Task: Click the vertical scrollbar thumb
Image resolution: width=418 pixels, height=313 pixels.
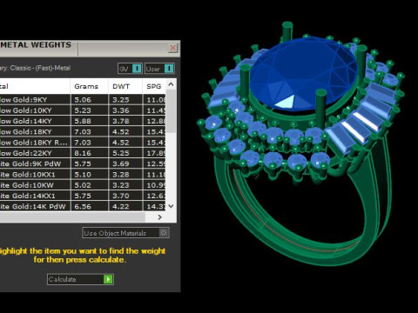Action: click(x=172, y=111)
